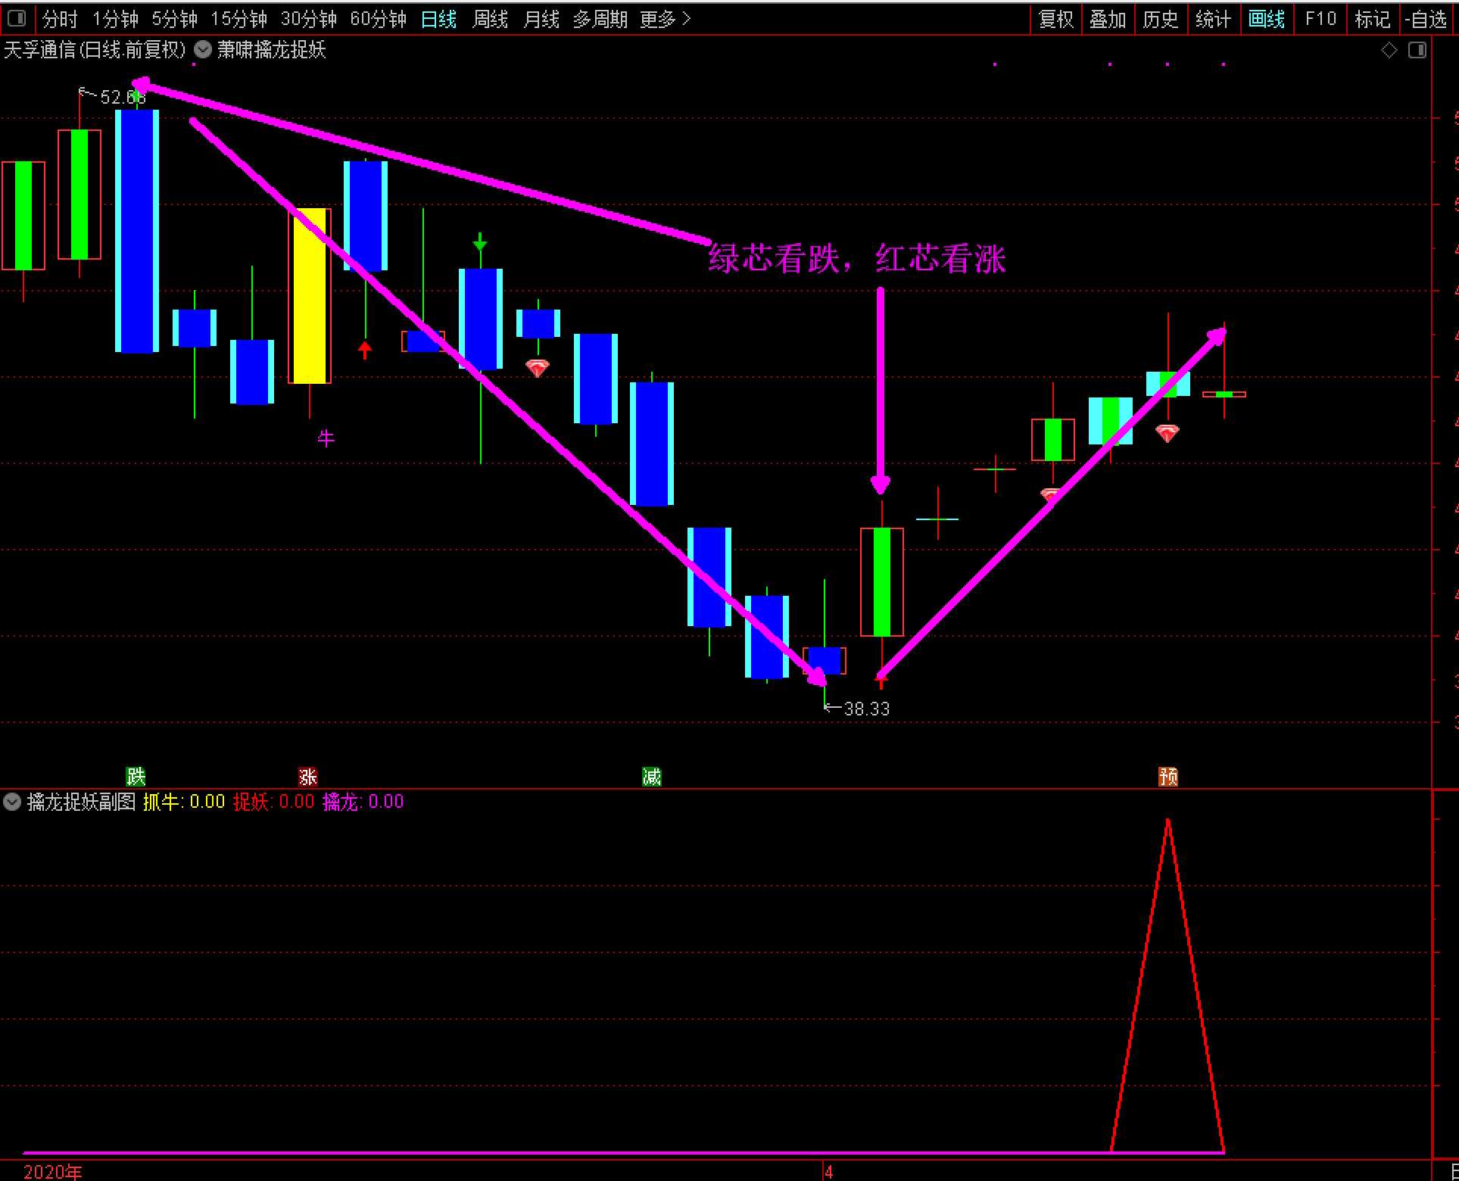The width and height of the screenshot is (1459, 1181).
Task: Toggle -自选 watchlist removal
Action: coord(1426,19)
